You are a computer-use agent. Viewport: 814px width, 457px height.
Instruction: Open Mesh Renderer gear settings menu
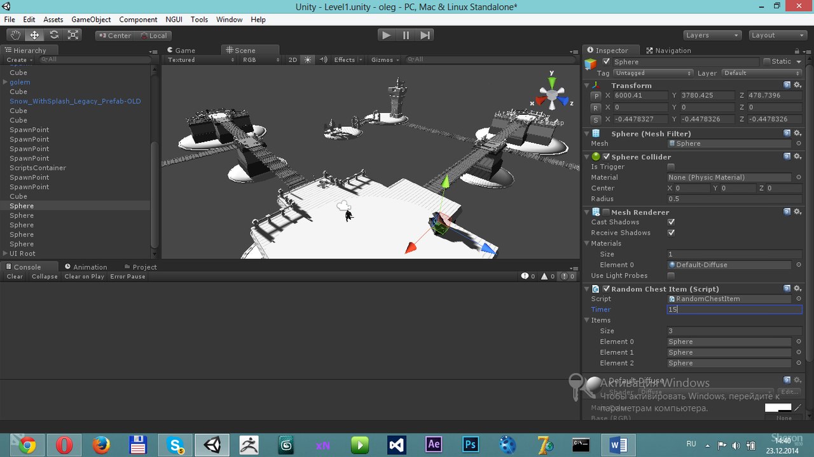(798, 212)
